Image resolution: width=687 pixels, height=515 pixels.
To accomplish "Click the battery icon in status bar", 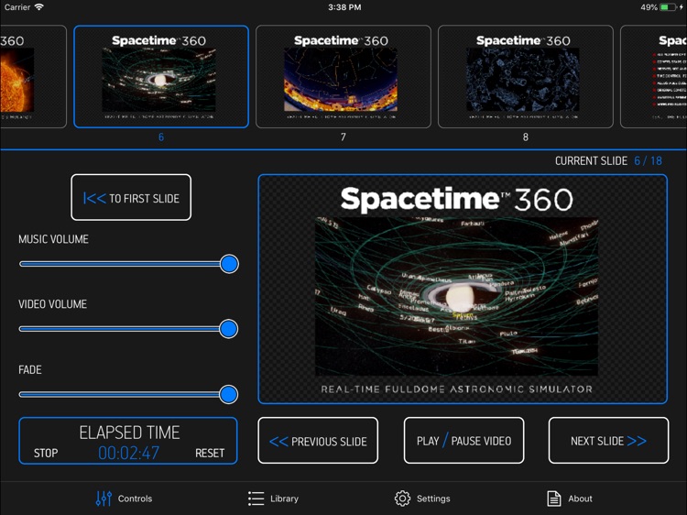I will coord(669,7).
